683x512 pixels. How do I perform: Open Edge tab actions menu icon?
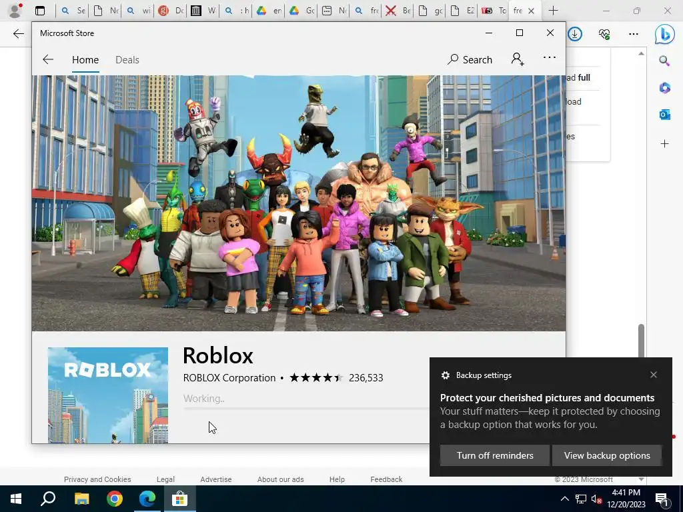tap(40, 11)
